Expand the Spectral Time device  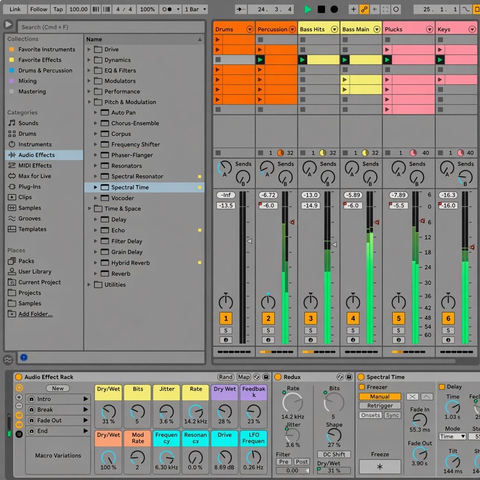(96, 187)
